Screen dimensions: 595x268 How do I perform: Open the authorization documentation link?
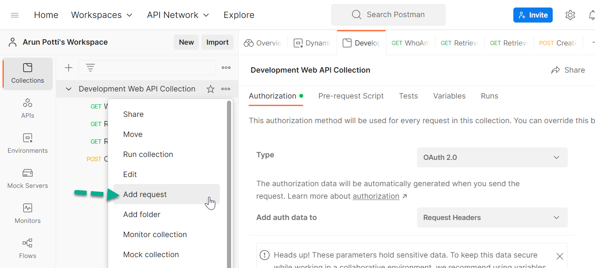click(376, 196)
